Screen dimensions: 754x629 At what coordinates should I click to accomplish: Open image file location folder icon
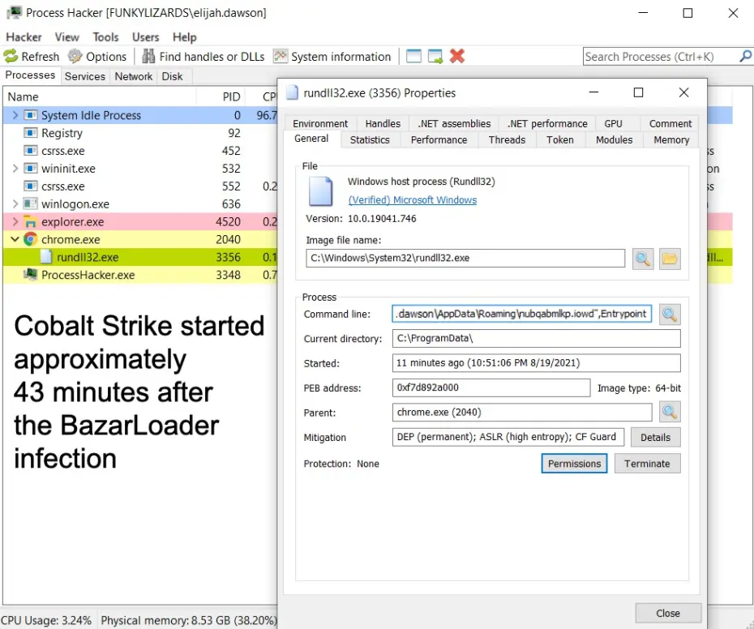670,259
